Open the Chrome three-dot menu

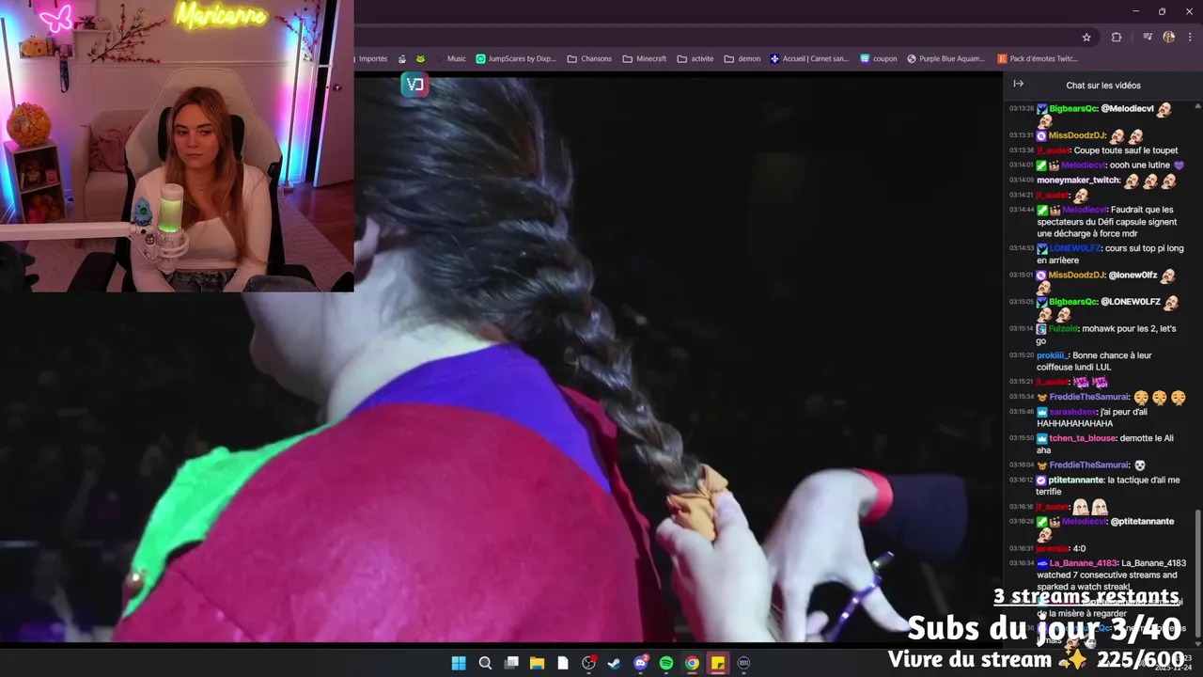click(x=1189, y=37)
